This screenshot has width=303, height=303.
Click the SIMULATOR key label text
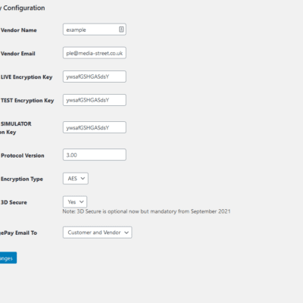coord(16,128)
